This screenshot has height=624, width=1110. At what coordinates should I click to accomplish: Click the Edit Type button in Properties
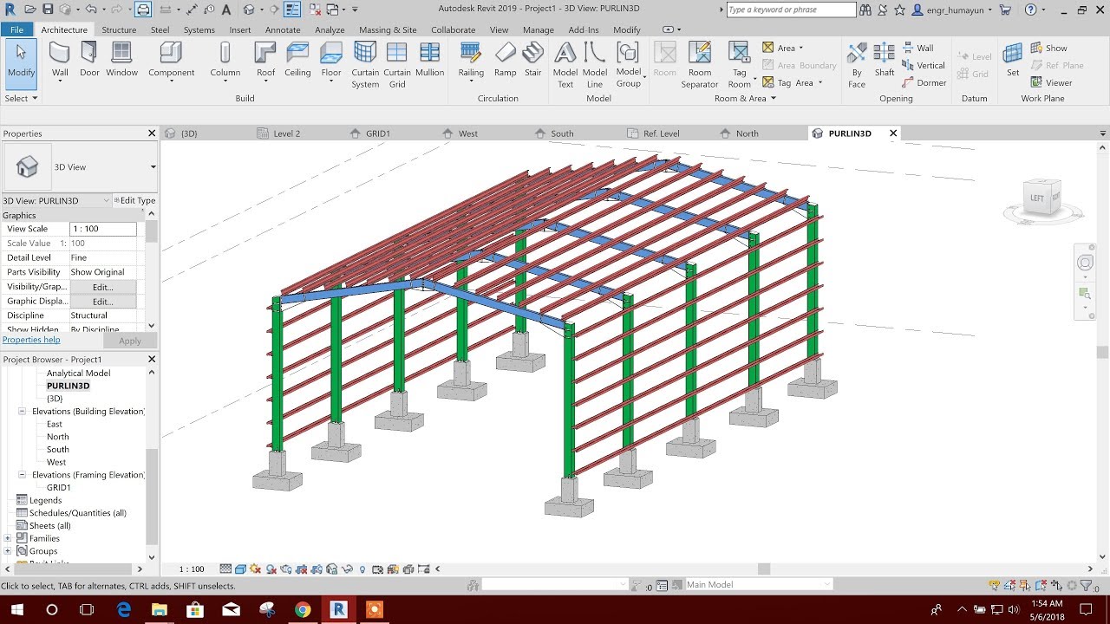pyautogui.click(x=134, y=200)
